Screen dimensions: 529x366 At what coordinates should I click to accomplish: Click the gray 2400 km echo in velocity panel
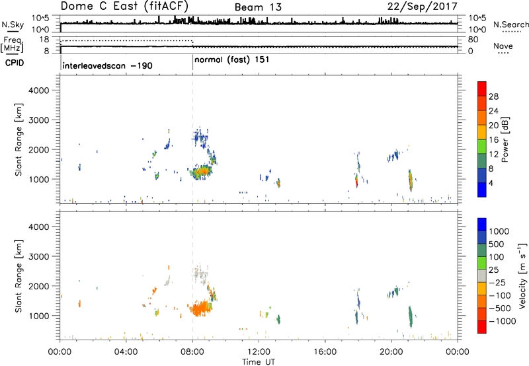[200, 274]
